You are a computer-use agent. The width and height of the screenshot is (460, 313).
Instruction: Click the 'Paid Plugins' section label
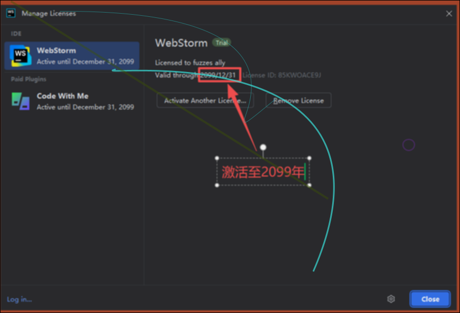28,79
